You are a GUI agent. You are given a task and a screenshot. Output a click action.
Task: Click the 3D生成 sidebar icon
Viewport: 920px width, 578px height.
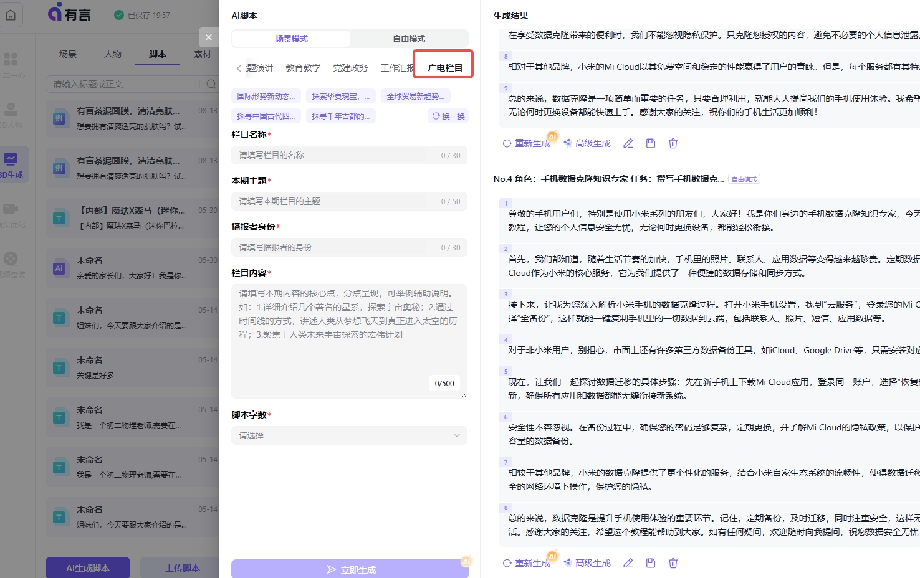(x=11, y=165)
